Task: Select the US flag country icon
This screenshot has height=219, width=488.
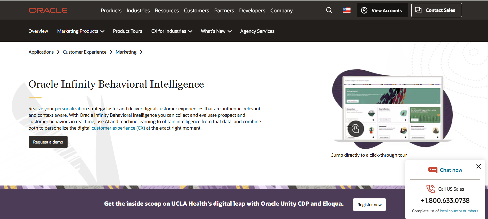Action: (347, 10)
